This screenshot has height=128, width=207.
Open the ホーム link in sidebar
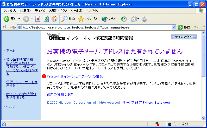click(11, 51)
